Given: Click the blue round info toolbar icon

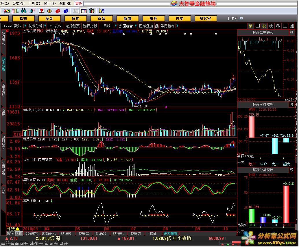Looking at the screenshot, I should coord(66,11).
